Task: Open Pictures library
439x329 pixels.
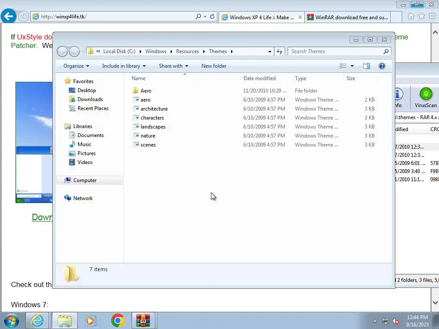Action: click(87, 153)
